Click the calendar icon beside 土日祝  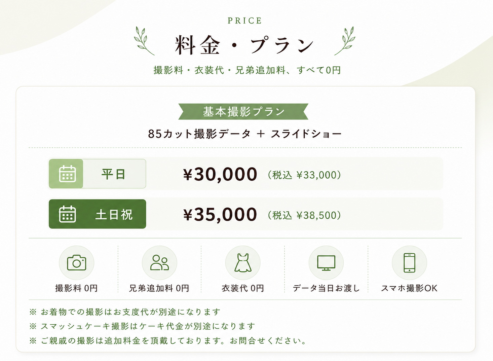(x=67, y=214)
